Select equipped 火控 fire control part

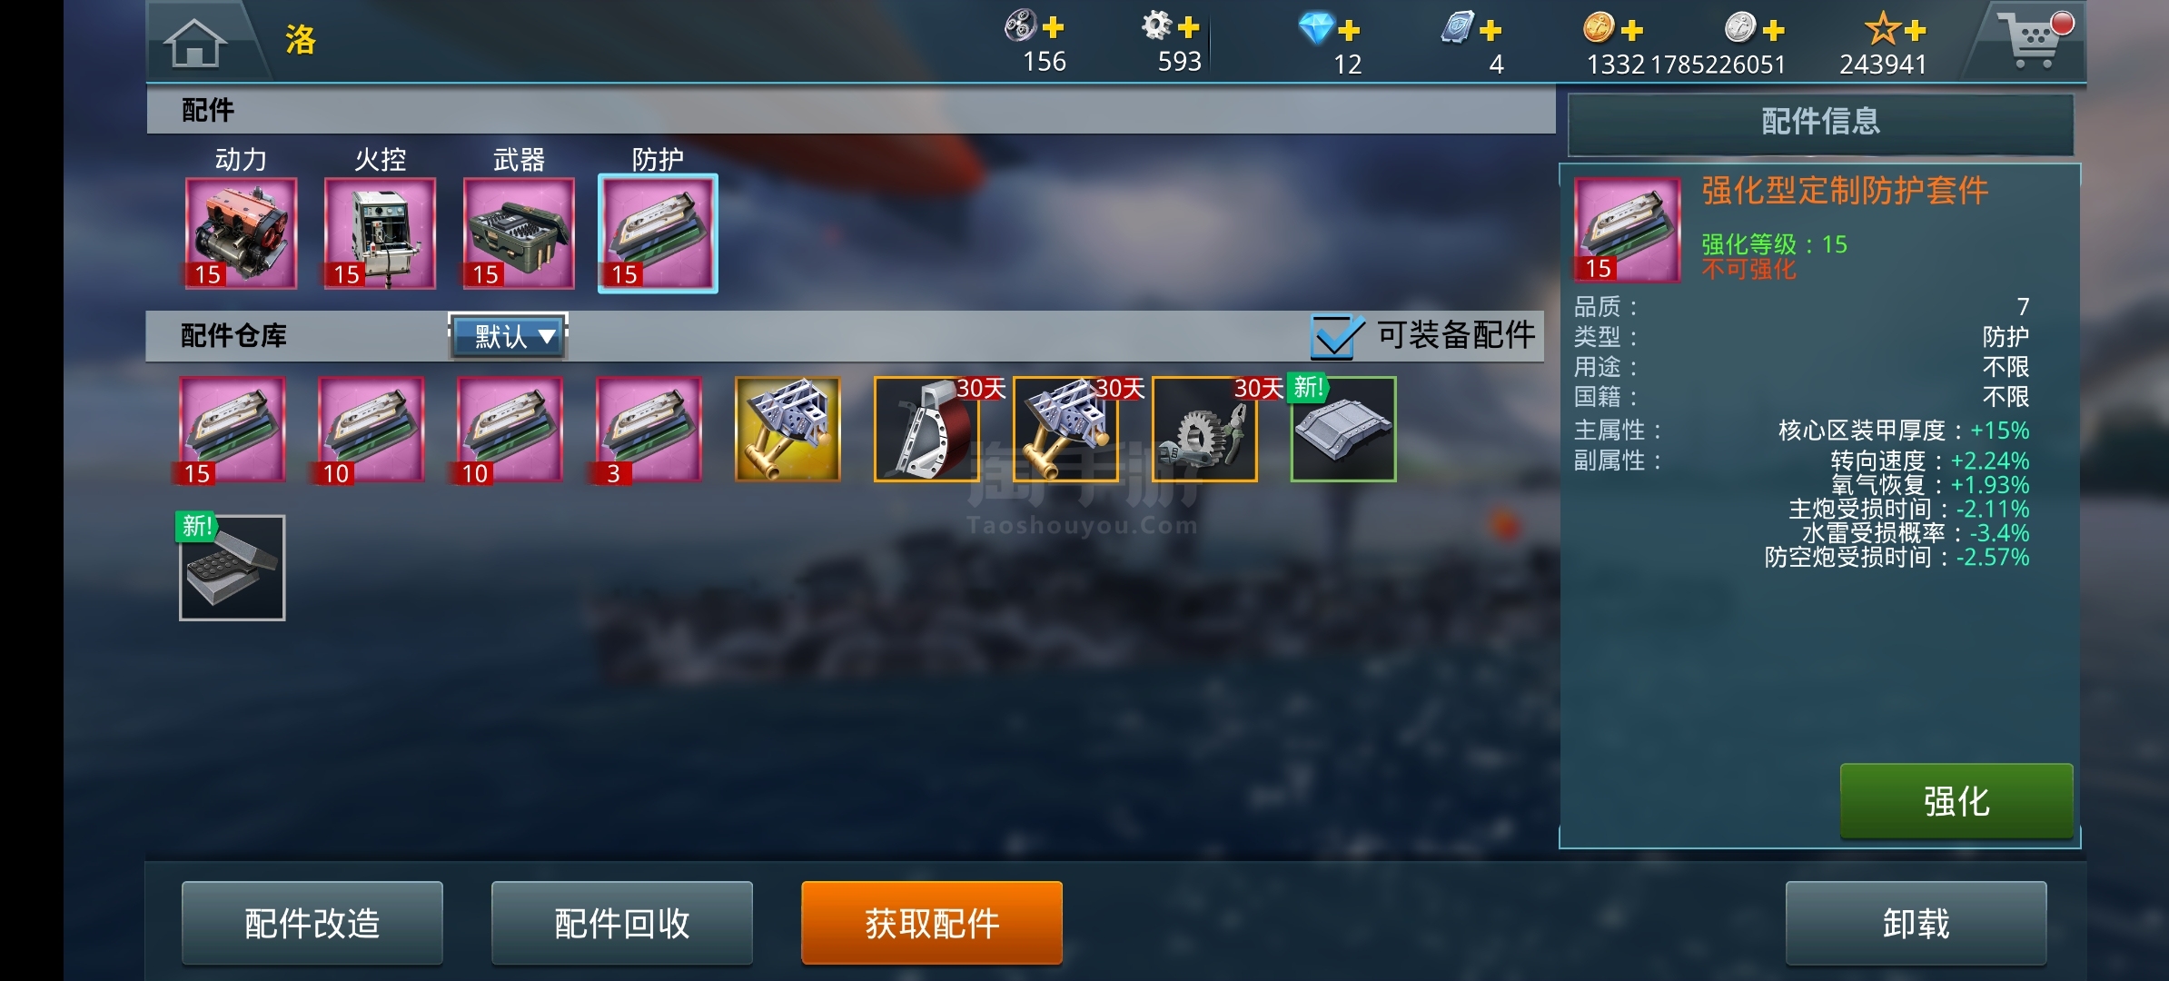(x=381, y=233)
